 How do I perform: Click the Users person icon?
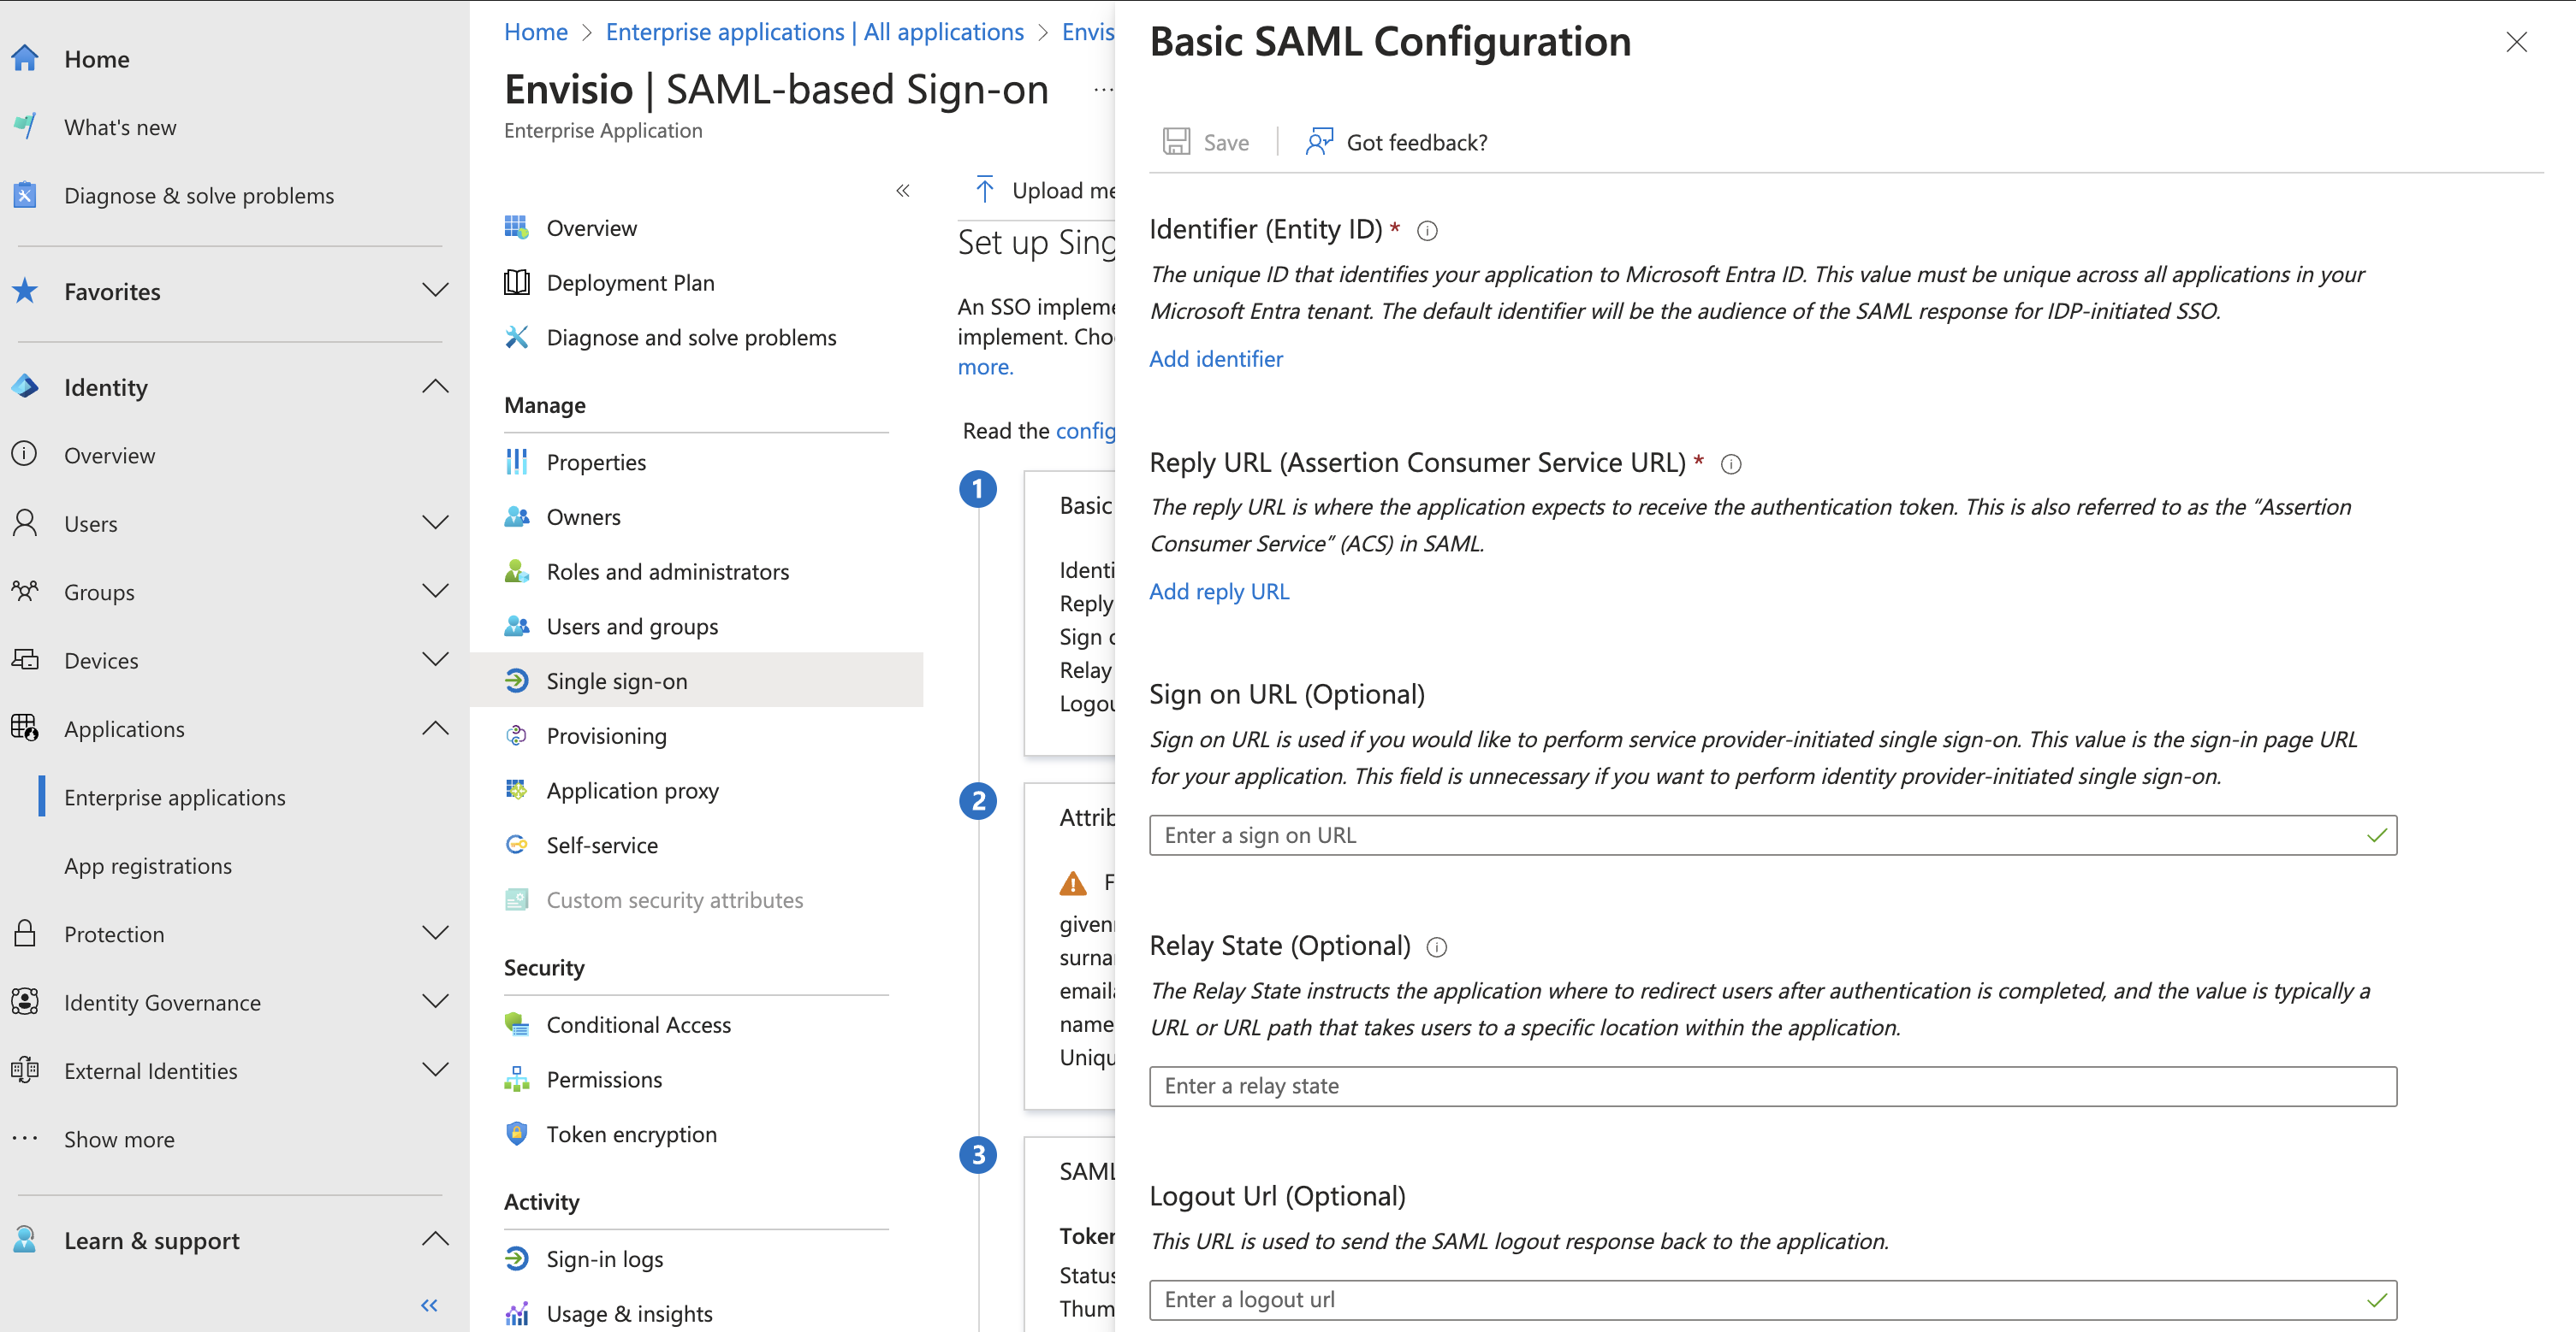coord(25,522)
